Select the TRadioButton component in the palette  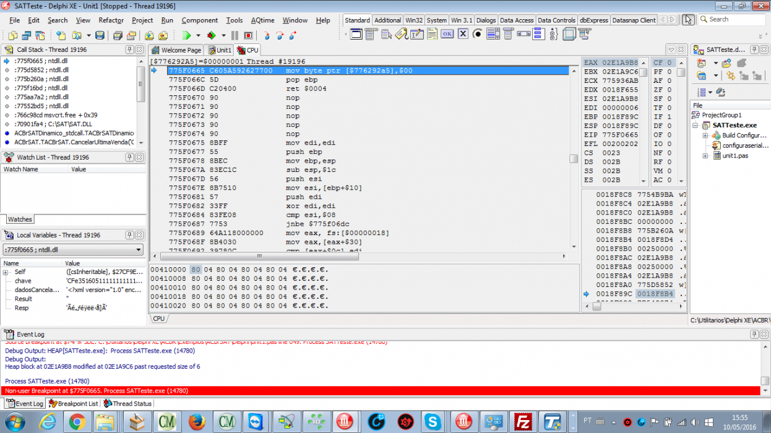pyautogui.click(x=477, y=34)
